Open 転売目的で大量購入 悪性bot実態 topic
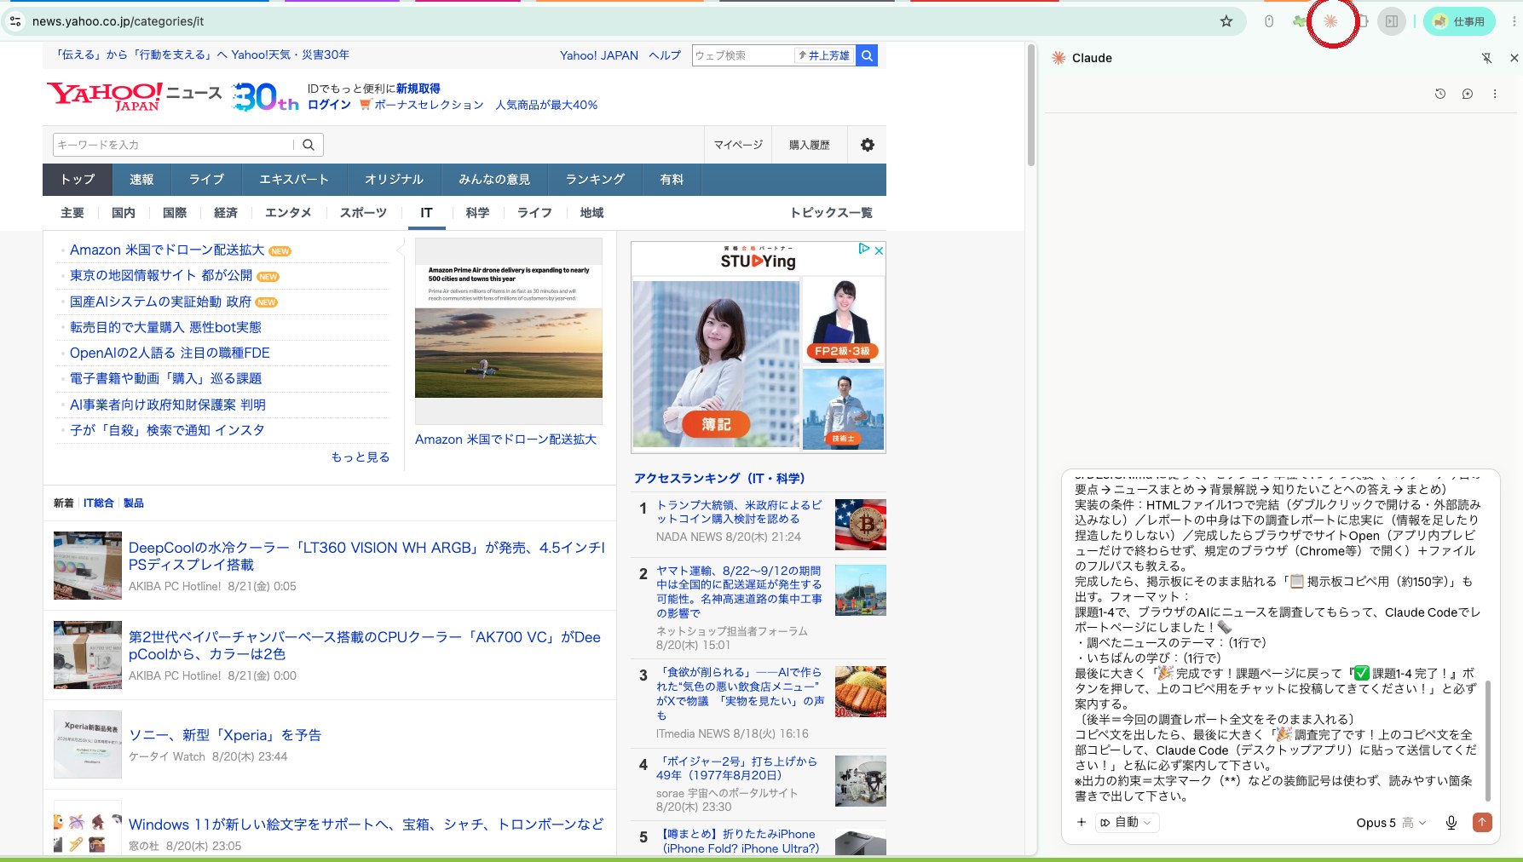Image resolution: width=1523 pixels, height=862 pixels. (x=165, y=327)
